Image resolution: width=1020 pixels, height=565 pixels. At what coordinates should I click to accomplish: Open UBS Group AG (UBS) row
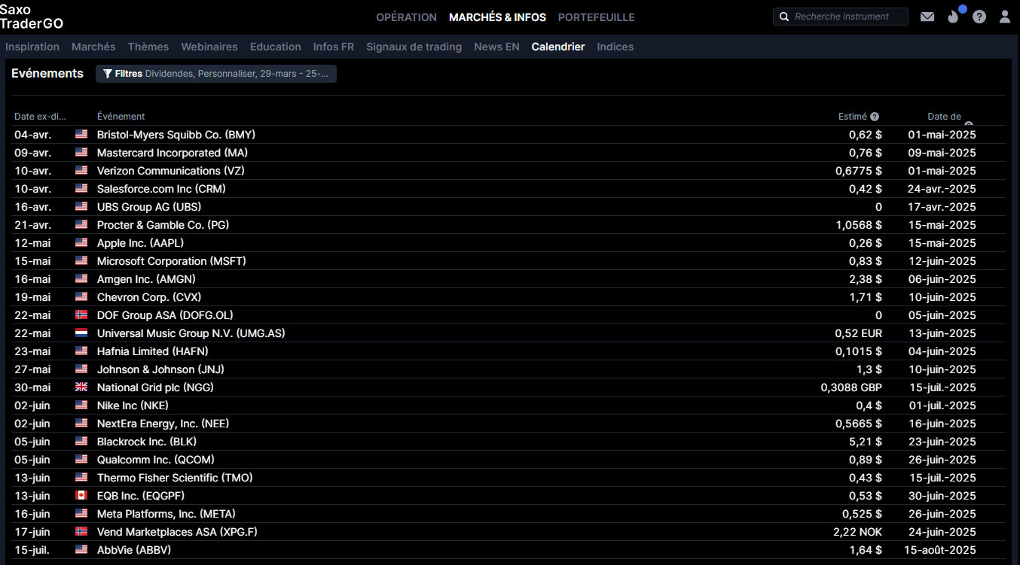(508, 207)
